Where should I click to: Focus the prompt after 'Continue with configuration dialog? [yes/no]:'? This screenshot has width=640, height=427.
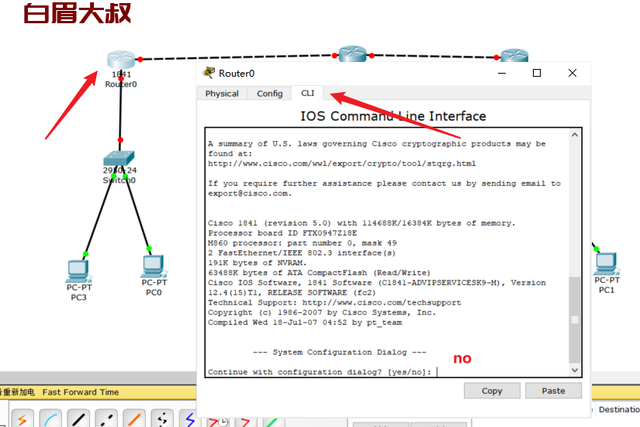(x=438, y=372)
